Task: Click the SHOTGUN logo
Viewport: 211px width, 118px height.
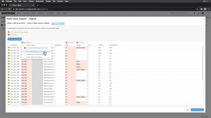Action: click(x=8, y=13)
